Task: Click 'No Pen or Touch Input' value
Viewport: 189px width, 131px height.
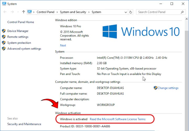Action: point(129,74)
